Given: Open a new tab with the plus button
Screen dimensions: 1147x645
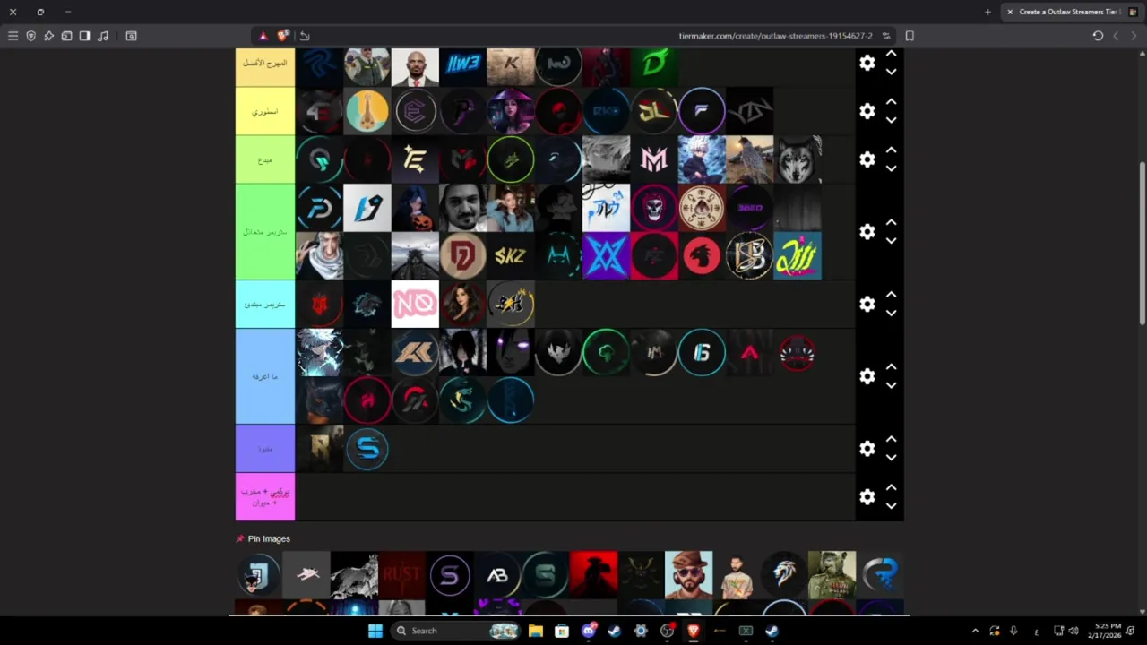Looking at the screenshot, I should 987,12.
